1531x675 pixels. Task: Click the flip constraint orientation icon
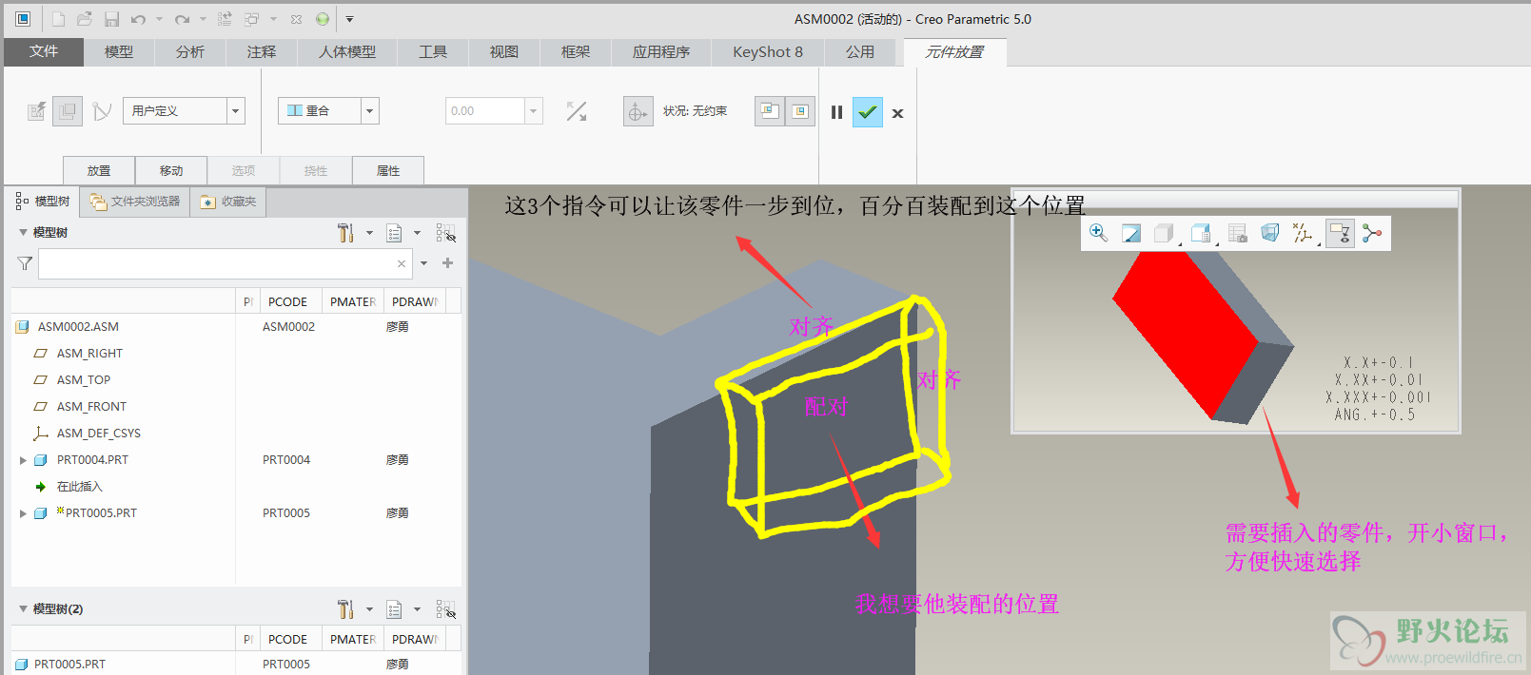(577, 111)
